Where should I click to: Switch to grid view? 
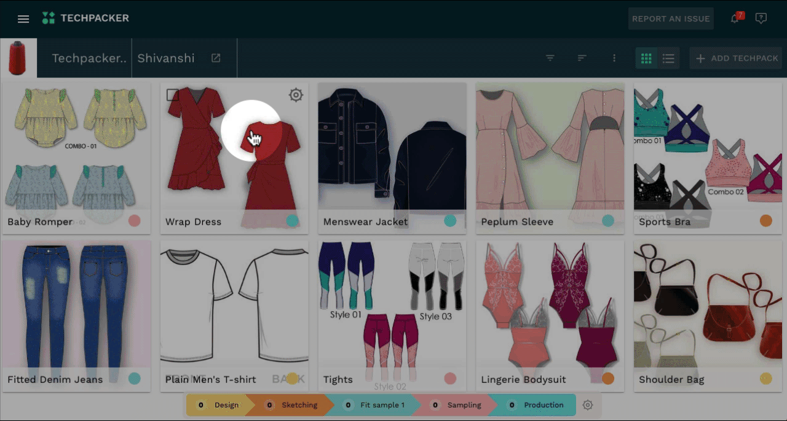click(x=646, y=58)
